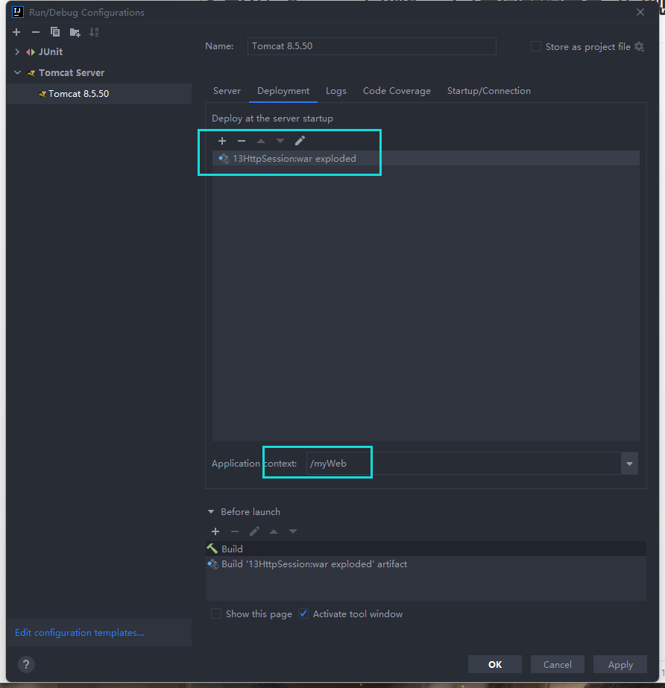This screenshot has height=688, width=665.
Task: Open the help icon in dialog corner
Action: tap(26, 664)
